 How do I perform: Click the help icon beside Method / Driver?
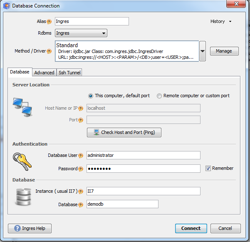click(x=49, y=51)
